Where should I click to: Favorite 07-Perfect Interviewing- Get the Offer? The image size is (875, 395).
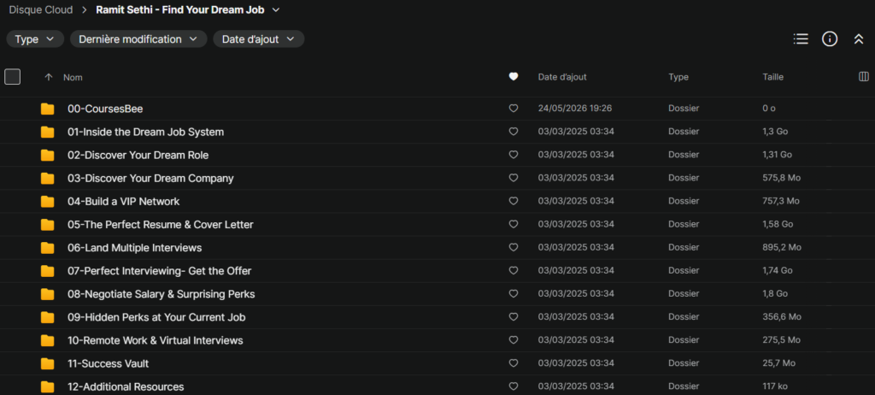click(514, 270)
